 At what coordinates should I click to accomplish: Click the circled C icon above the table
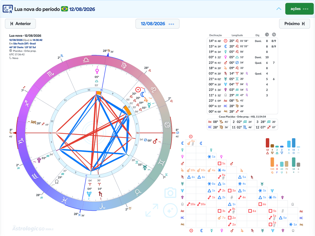click(x=267, y=35)
